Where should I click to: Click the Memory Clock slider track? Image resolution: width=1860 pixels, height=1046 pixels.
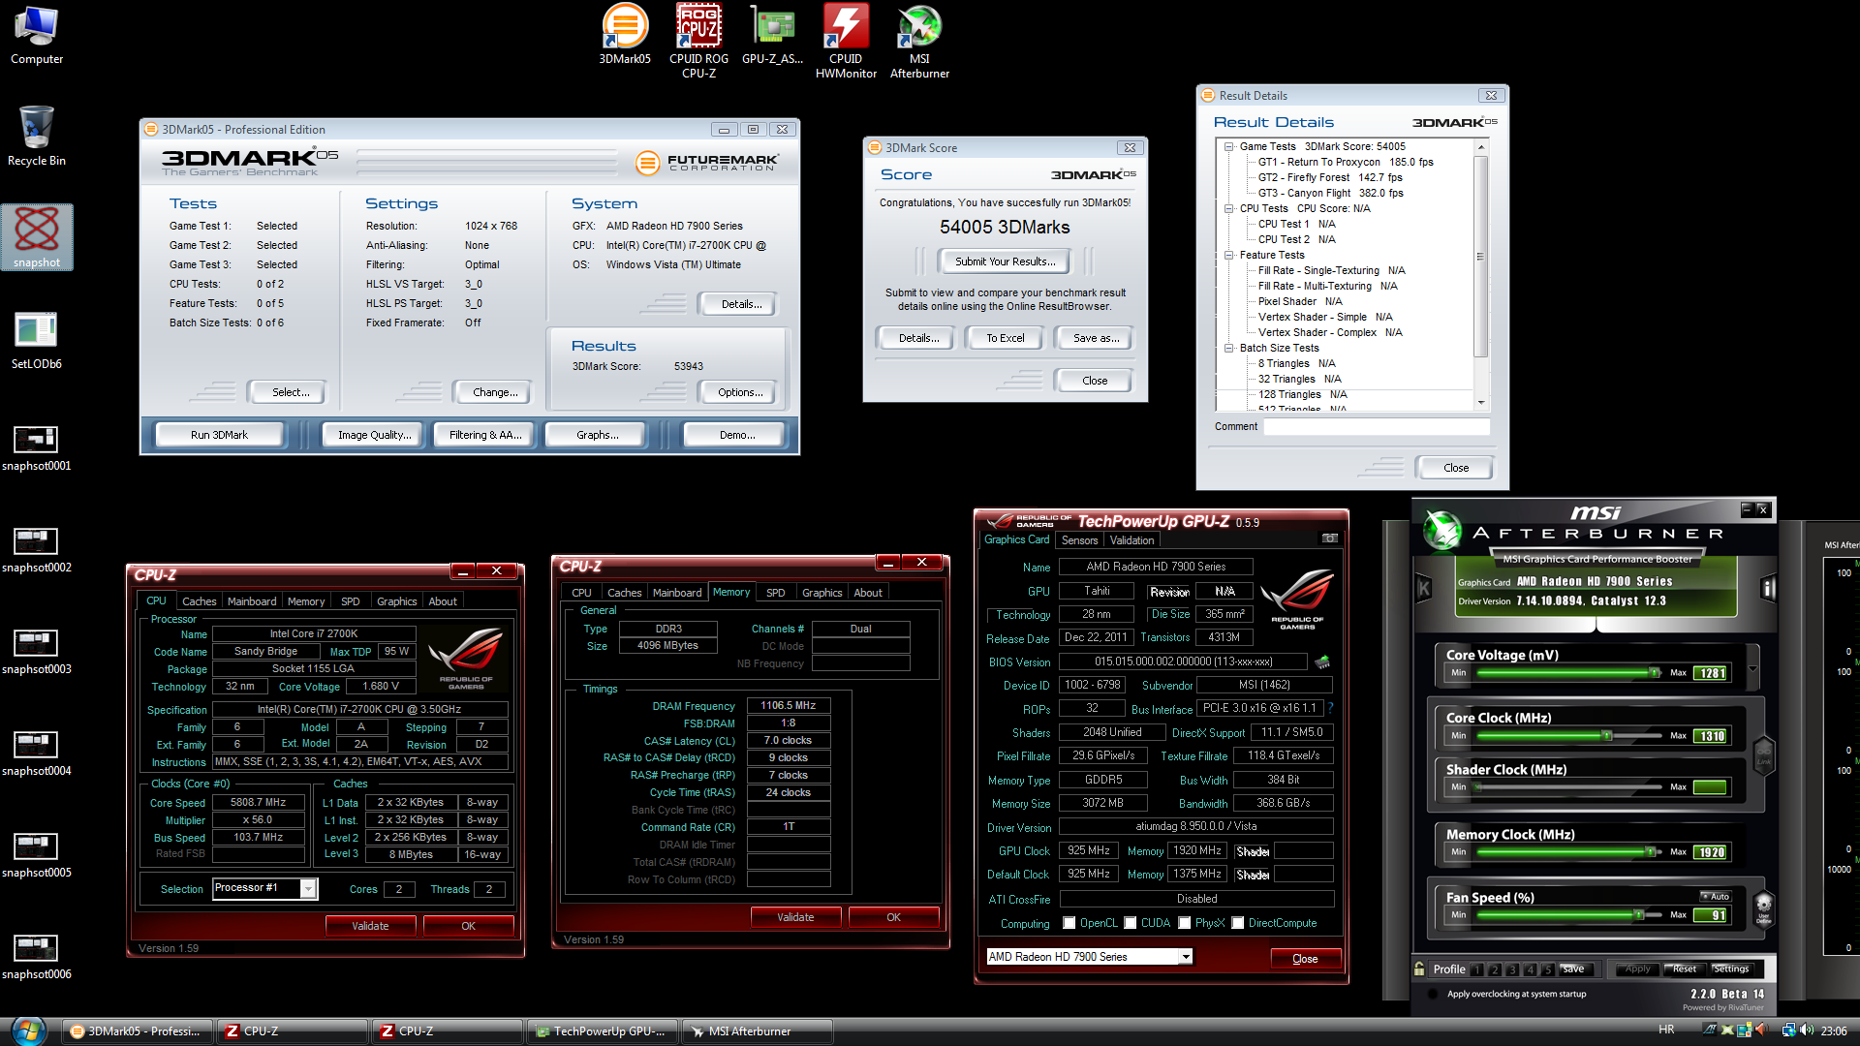(x=1568, y=851)
